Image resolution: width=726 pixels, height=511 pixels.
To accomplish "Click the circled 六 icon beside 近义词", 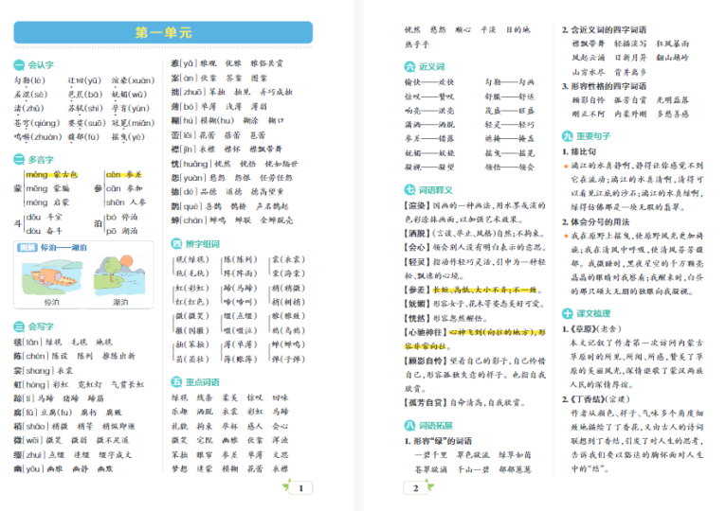I will coord(409,67).
